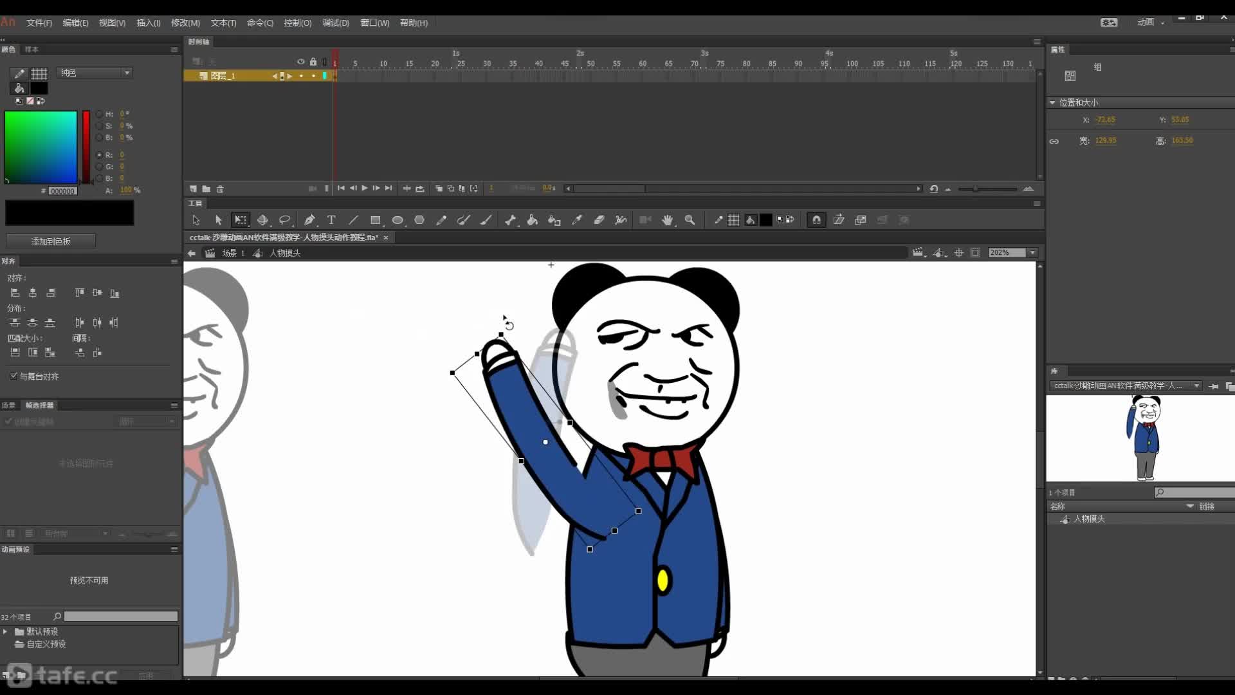The width and height of the screenshot is (1235, 695).
Task: Click the 场景 1 breadcrumb link
Action: (x=233, y=254)
